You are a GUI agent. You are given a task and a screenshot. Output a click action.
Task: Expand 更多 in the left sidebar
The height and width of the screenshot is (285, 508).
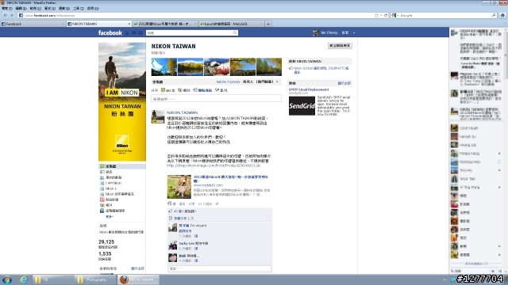(110, 217)
